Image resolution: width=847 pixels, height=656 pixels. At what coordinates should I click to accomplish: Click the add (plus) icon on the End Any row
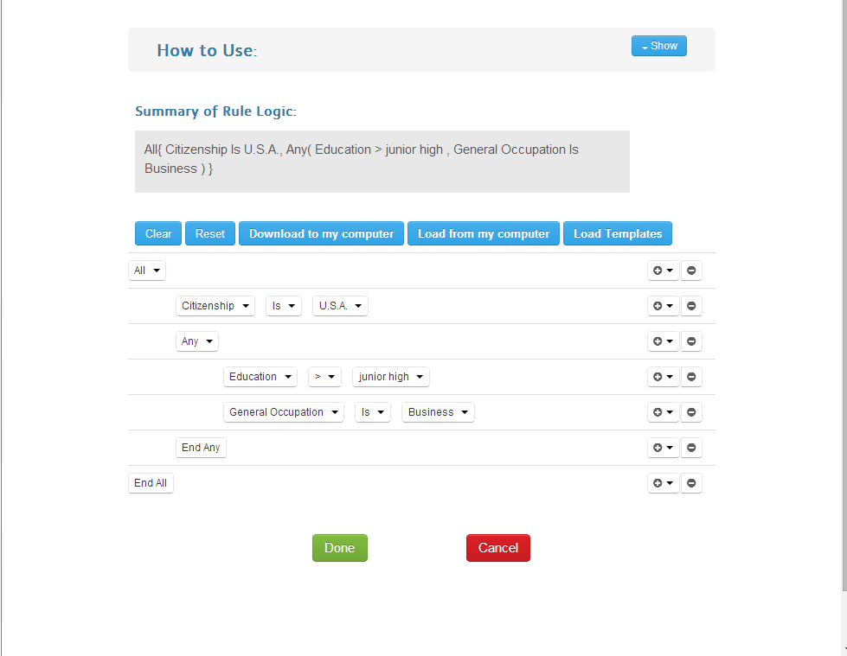(663, 447)
